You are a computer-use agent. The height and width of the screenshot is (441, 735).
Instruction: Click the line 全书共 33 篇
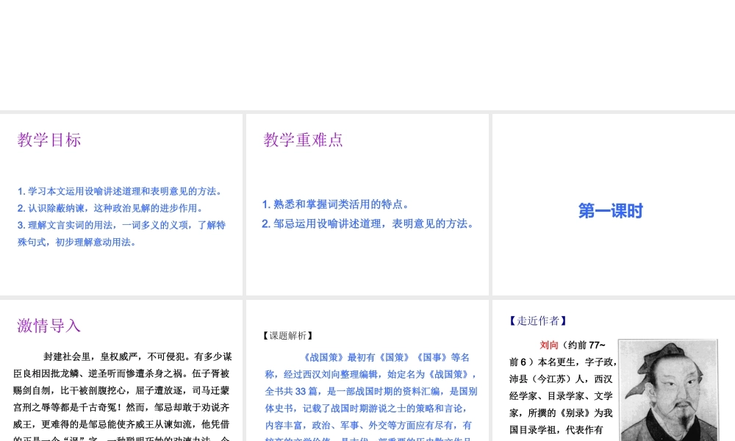click(370, 391)
